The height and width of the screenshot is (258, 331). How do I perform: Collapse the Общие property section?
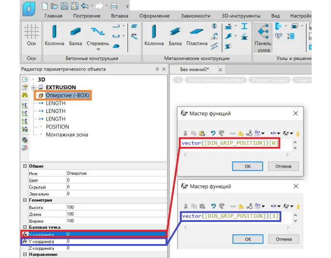click(25, 166)
